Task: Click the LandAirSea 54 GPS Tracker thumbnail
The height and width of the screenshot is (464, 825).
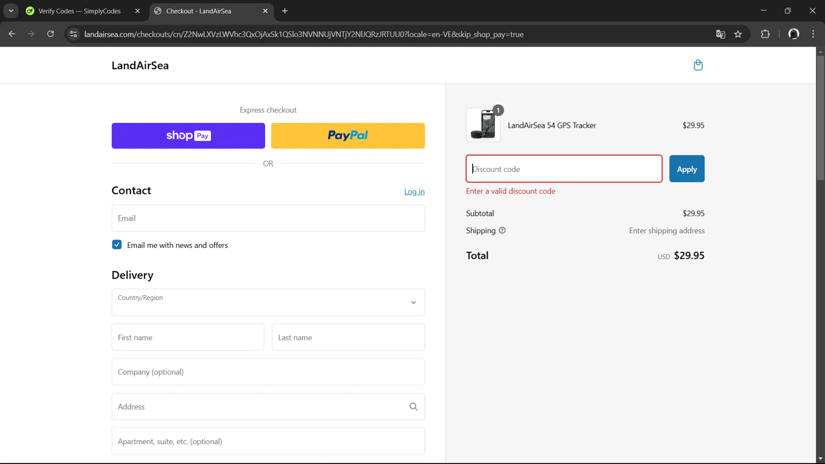Action: [483, 125]
